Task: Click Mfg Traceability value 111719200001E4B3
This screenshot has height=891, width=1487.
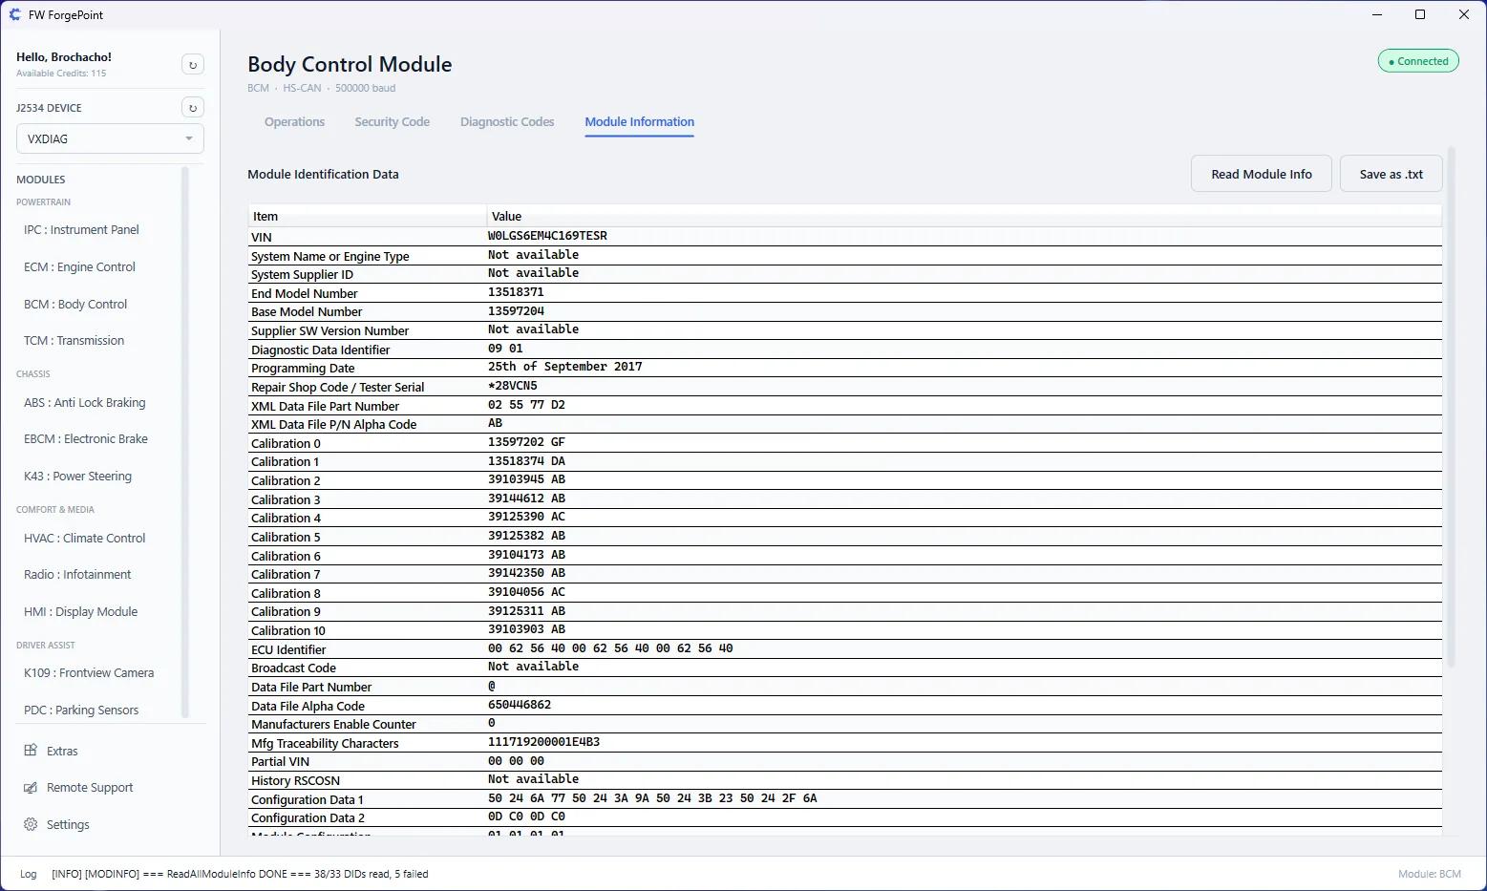Action: [x=544, y=742]
